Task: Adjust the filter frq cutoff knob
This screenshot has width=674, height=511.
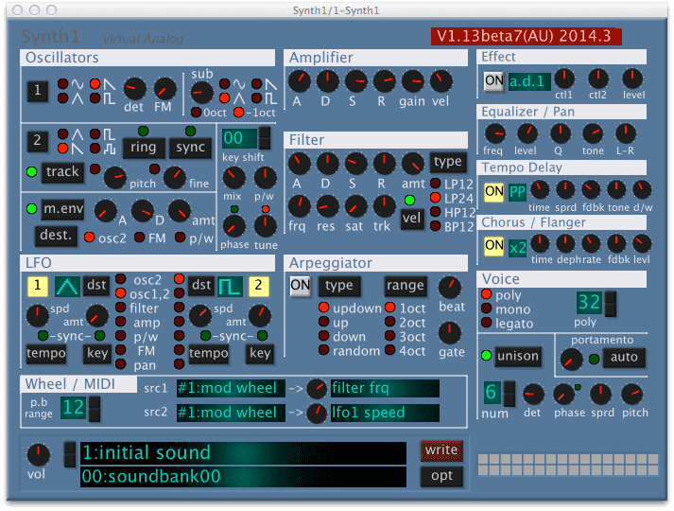Action: tap(300, 205)
